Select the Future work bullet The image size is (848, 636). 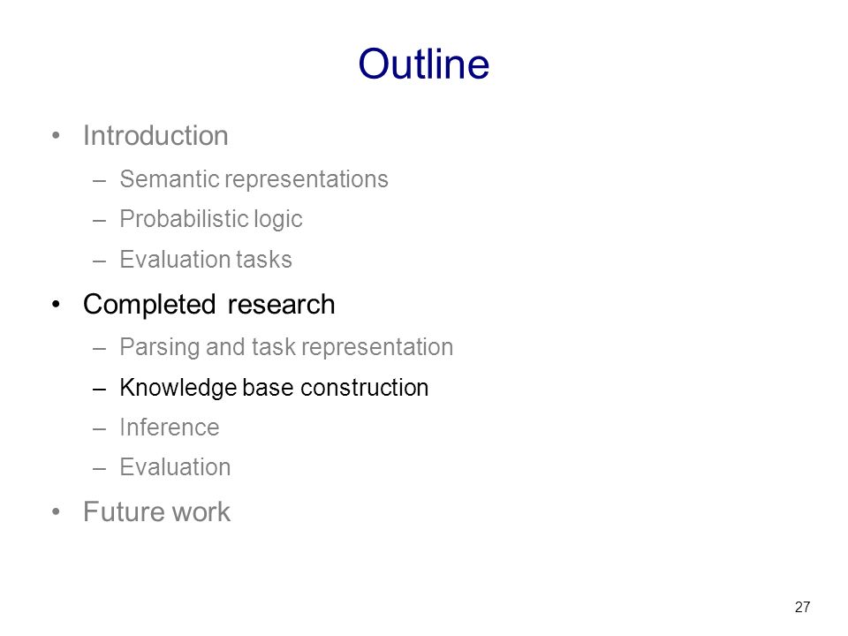[x=156, y=511]
